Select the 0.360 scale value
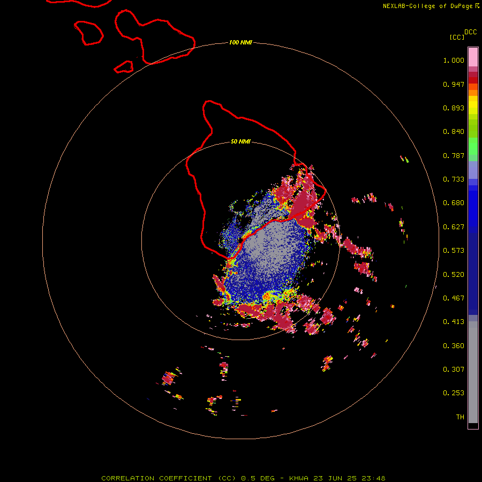Screen dimensions: 482x482 click(454, 346)
